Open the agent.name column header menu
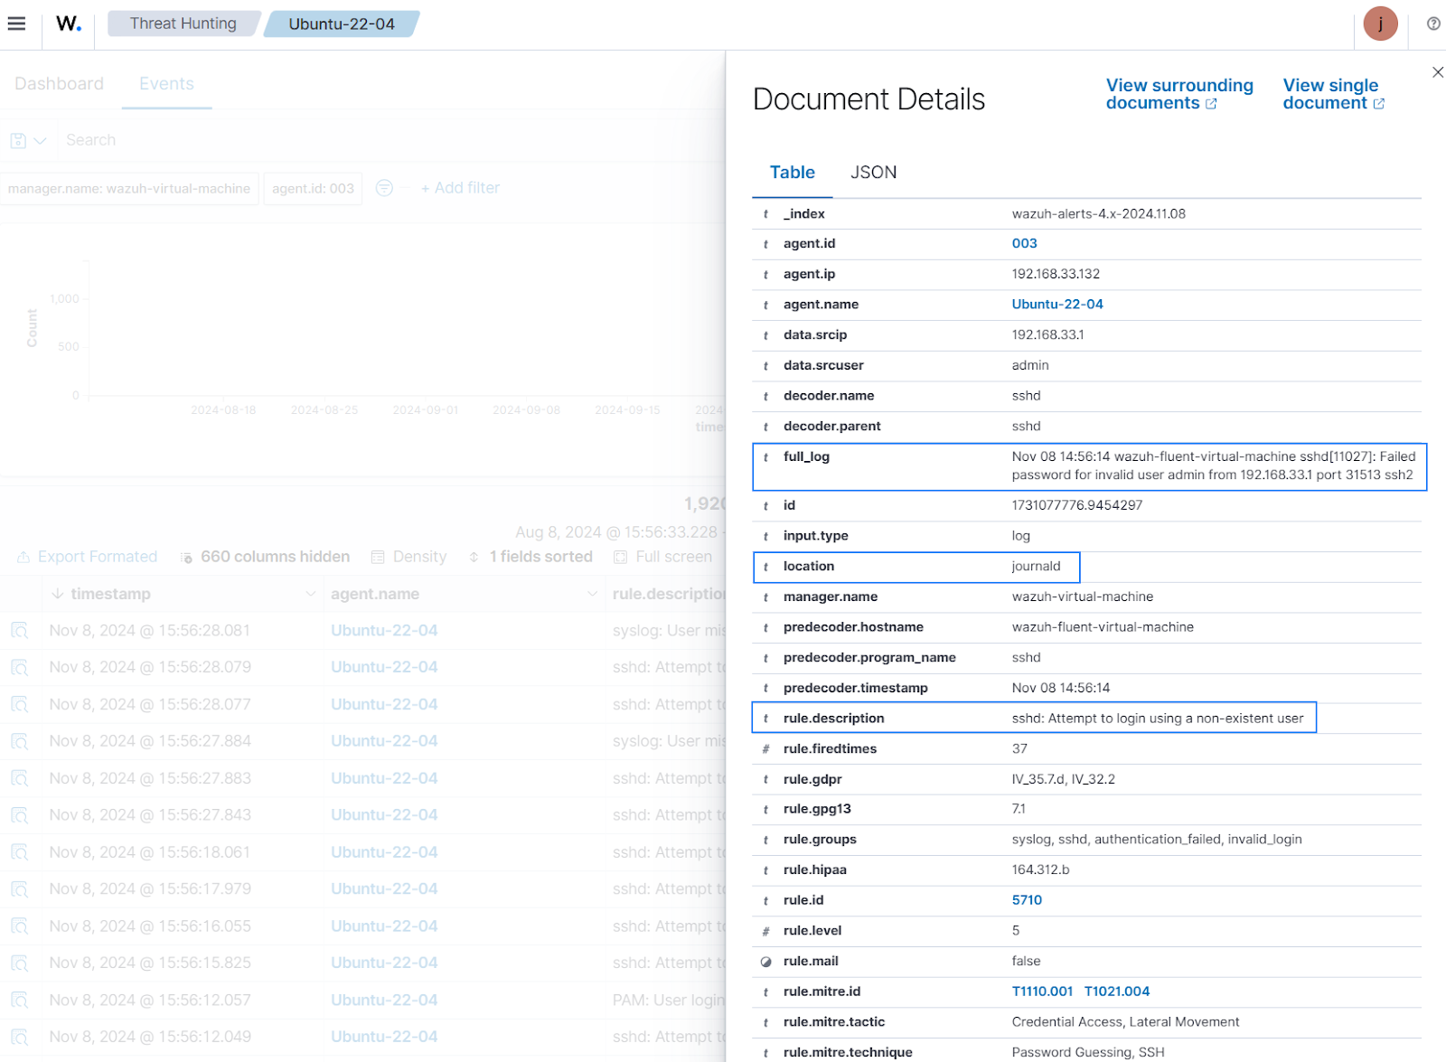This screenshot has width=1446, height=1062. click(592, 594)
